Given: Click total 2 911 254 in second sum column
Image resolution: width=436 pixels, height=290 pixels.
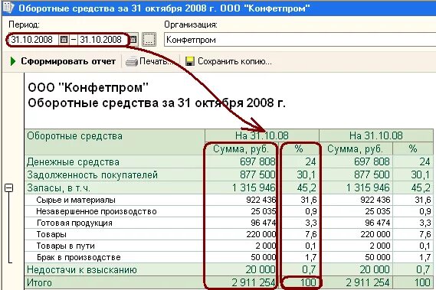Looking at the screenshot, I should (368, 282).
